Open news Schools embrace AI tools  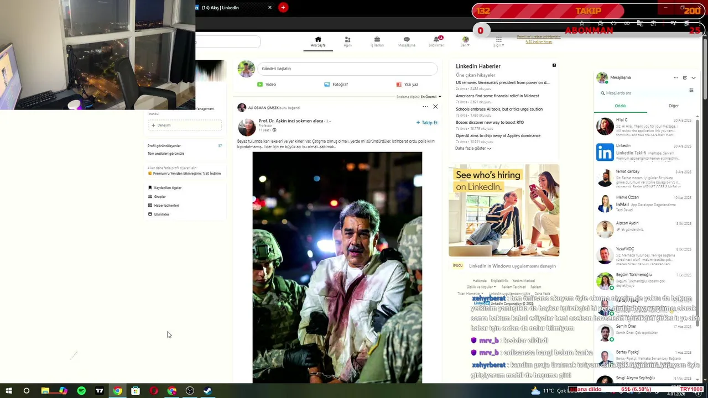[499, 109]
